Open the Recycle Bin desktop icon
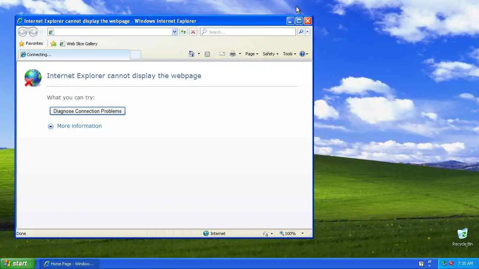The height and width of the screenshot is (269, 479). point(463,237)
